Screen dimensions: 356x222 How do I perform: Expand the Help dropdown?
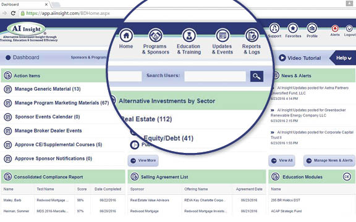pyautogui.click(x=343, y=58)
